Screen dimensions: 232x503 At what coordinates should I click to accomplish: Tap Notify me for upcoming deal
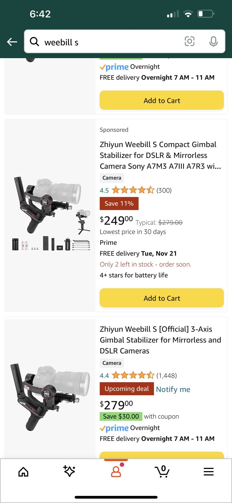coord(173,389)
